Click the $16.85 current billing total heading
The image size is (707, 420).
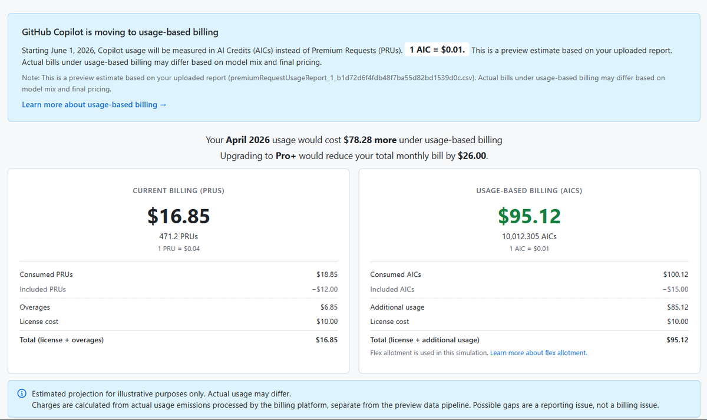pos(179,216)
